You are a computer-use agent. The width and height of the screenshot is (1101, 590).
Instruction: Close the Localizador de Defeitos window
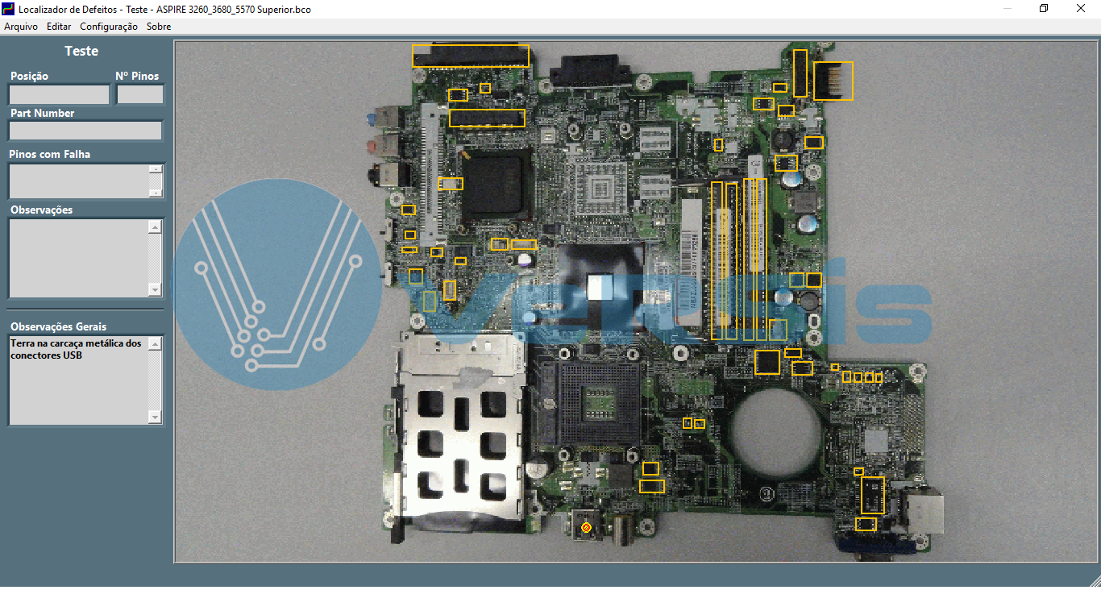tap(1081, 9)
